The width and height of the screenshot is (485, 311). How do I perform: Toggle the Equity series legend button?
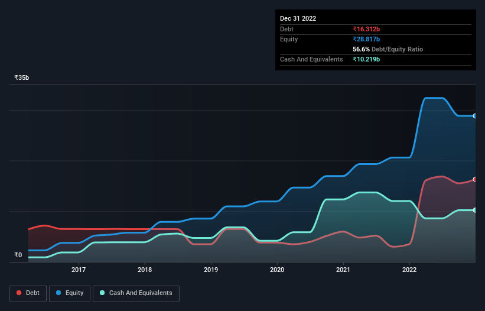tap(70, 293)
